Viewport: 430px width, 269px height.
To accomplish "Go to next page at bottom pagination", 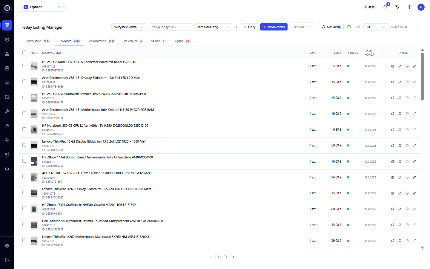I will point(234,257).
